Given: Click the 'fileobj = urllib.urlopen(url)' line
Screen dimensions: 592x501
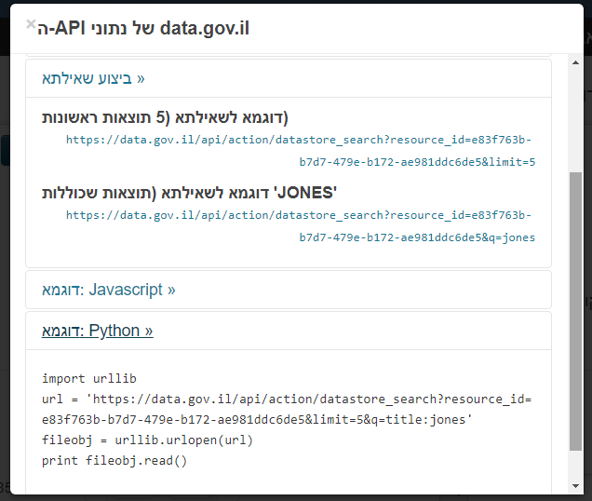Looking at the screenshot, I should (147, 440).
